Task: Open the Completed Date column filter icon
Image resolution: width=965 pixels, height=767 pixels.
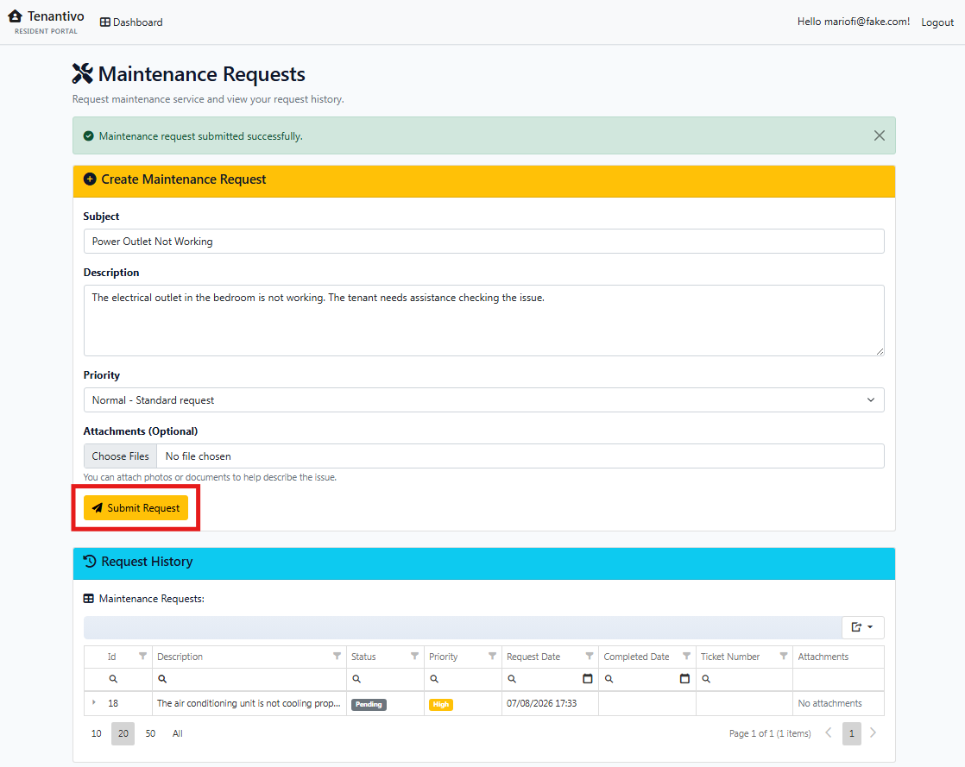Action: (687, 657)
